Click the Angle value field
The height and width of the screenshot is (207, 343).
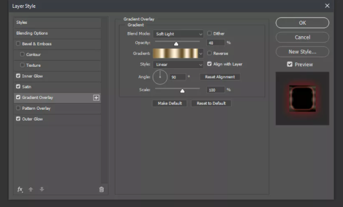pos(177,77)
